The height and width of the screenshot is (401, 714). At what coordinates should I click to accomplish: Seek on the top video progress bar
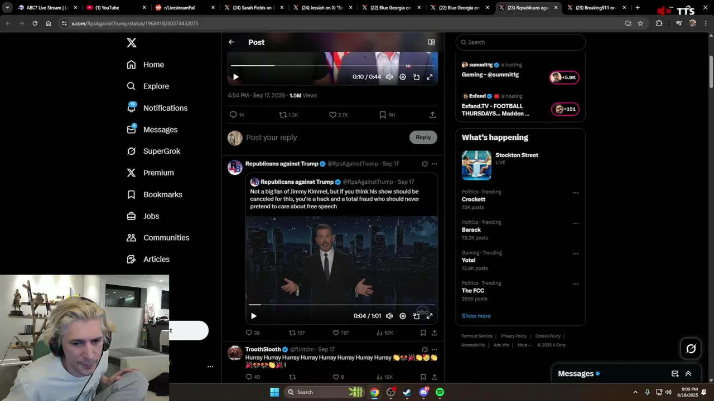[332, 66]
